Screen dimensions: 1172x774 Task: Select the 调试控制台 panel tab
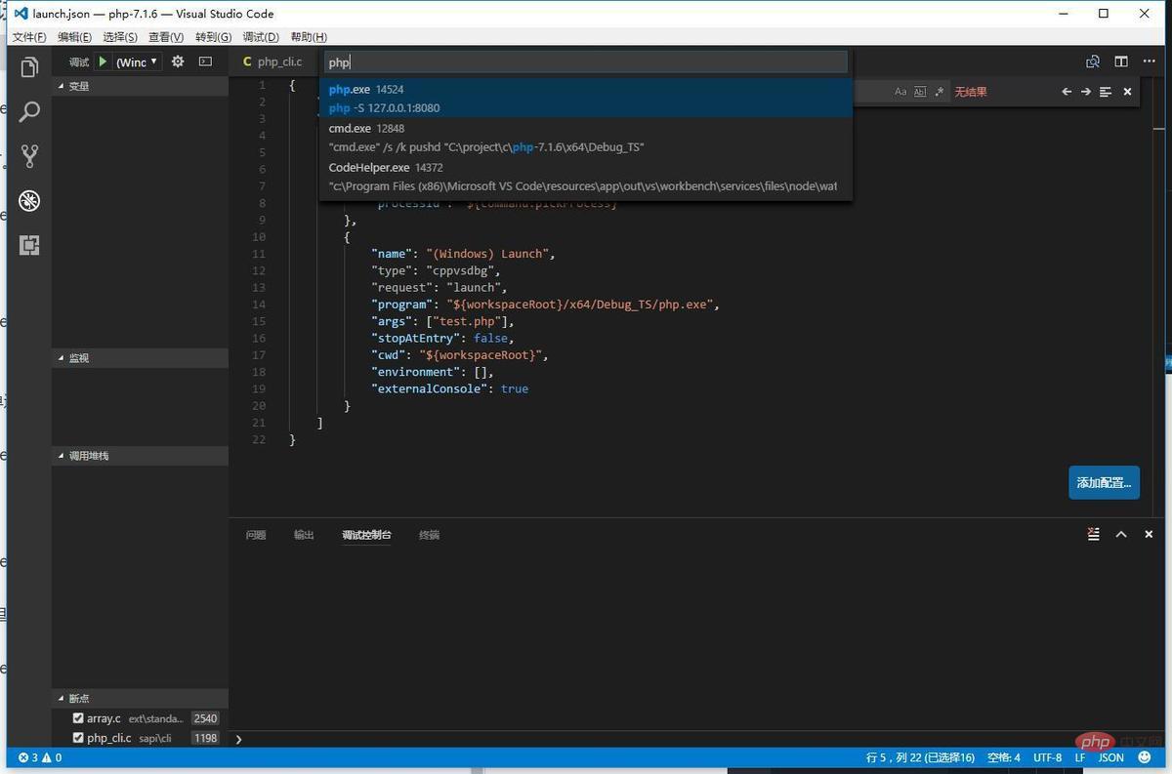coord(366,535)
